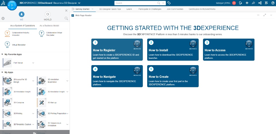Click the search magnifier in the compass panel

point(66,18)
